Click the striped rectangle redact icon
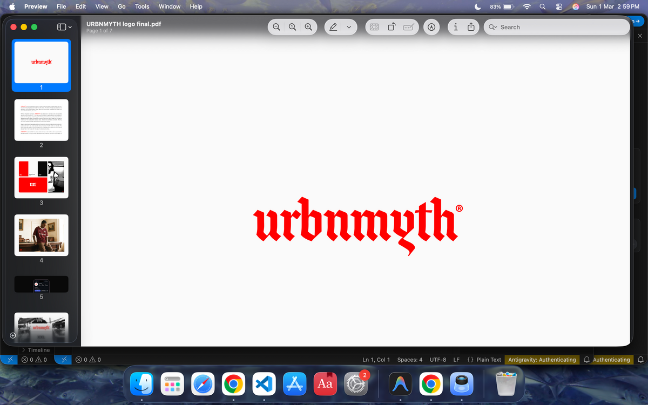Screen dimensions: 648x405 (374, 27)
